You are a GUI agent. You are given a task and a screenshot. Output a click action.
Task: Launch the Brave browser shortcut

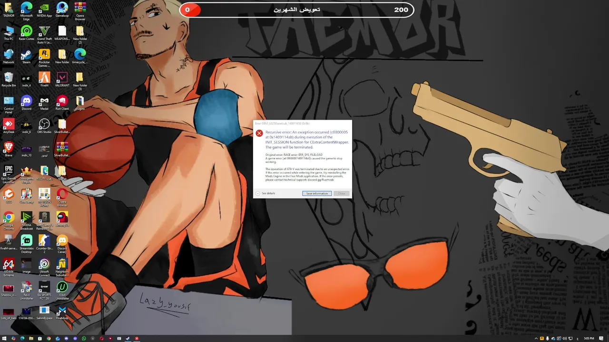[x=9, y=149]
